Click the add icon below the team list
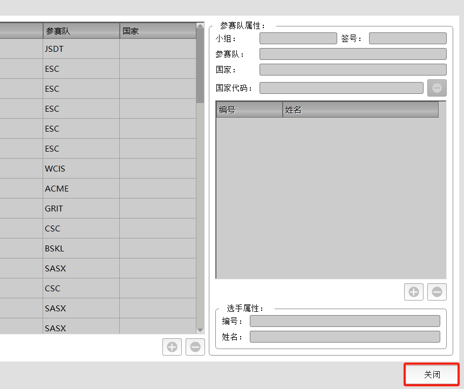 pos(172,347)
